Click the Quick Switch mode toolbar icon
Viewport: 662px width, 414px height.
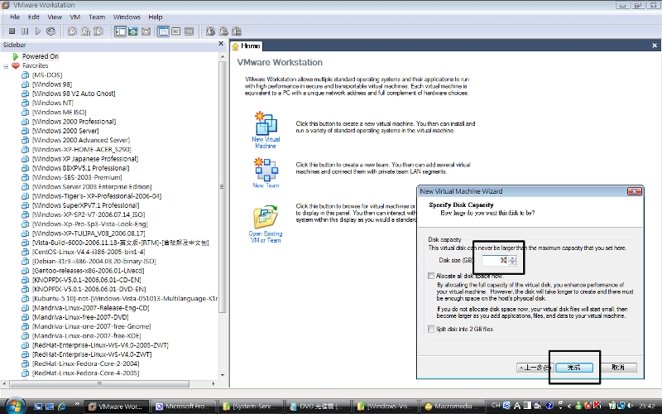[133, 31]
